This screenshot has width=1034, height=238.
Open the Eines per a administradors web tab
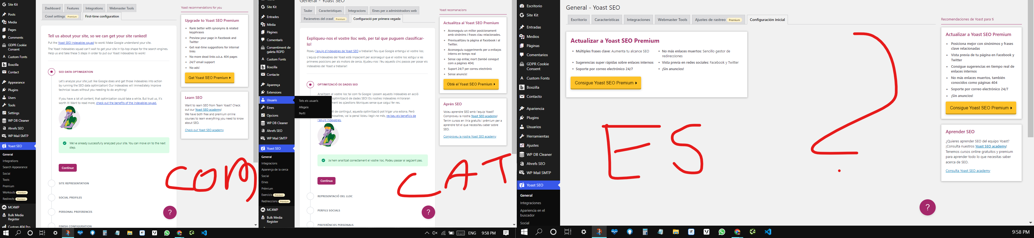click(x=394, y=11)
